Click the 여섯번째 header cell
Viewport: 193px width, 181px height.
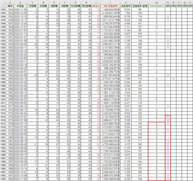point(86,6)
